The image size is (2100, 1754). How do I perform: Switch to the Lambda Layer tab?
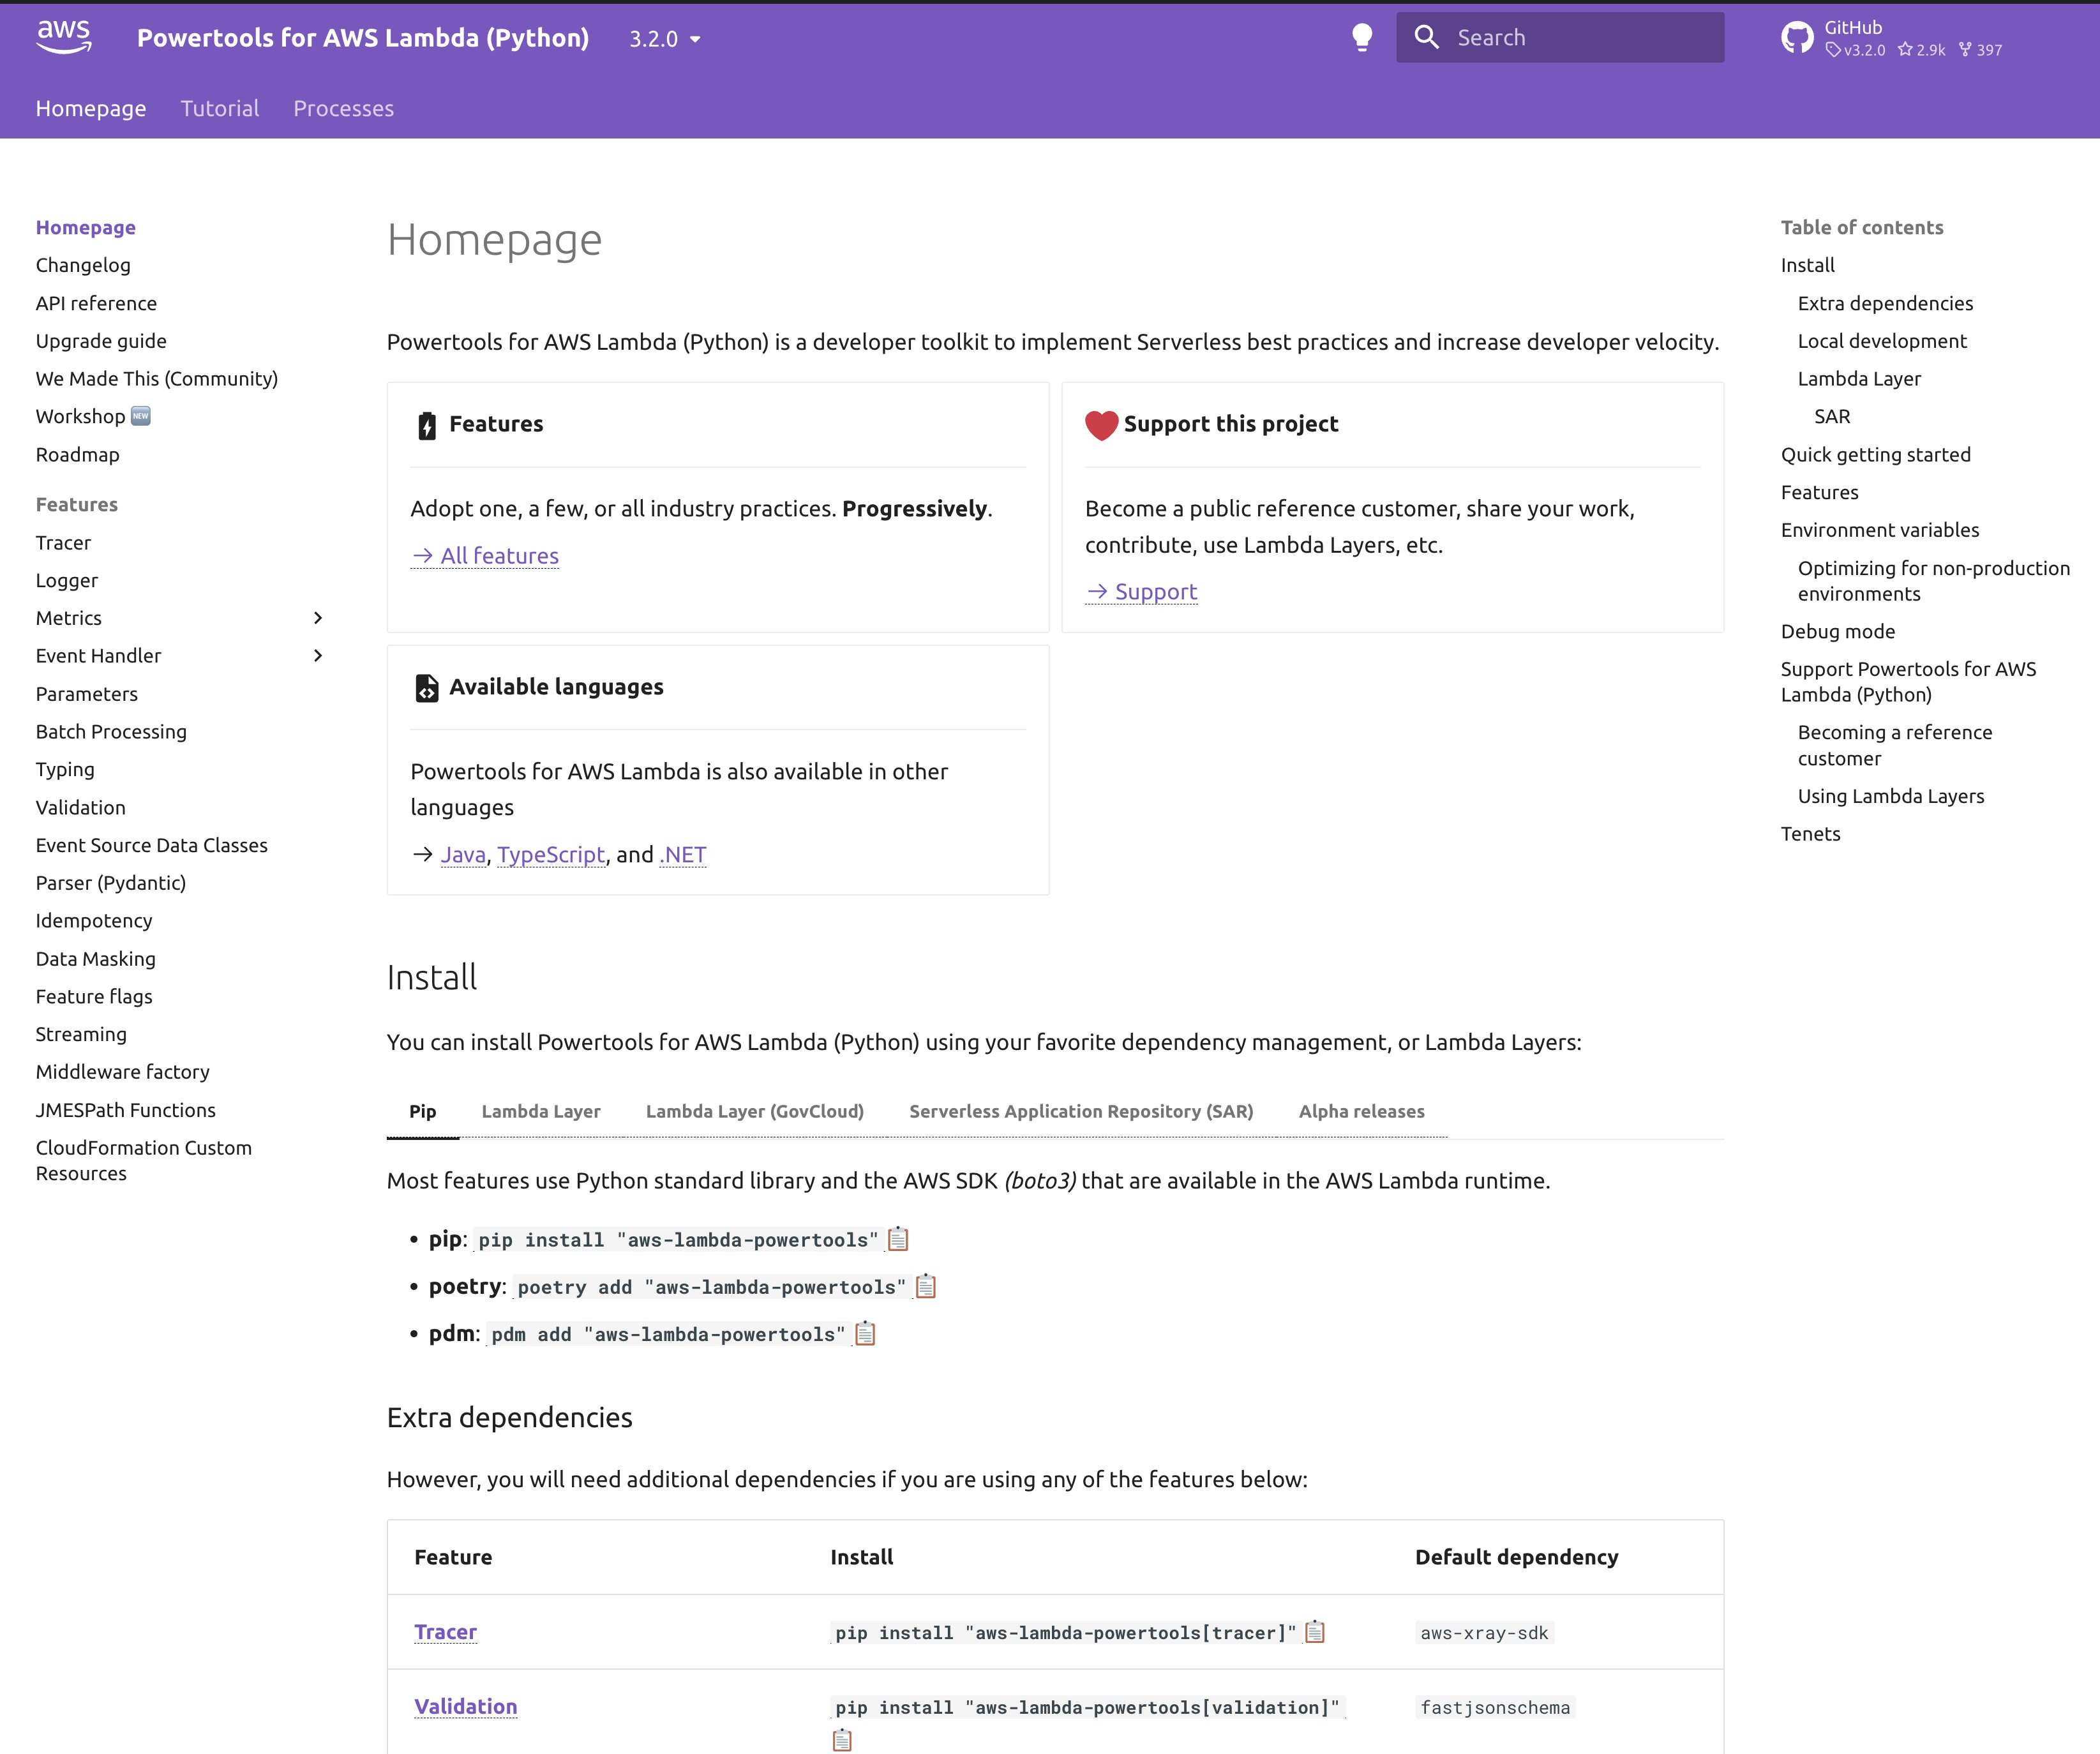541,1111
